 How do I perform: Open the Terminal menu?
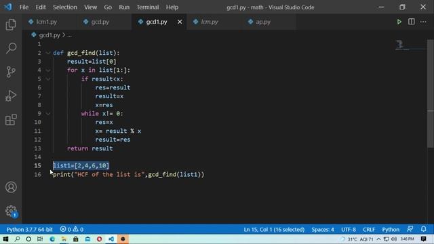click(x=148, y=7)
